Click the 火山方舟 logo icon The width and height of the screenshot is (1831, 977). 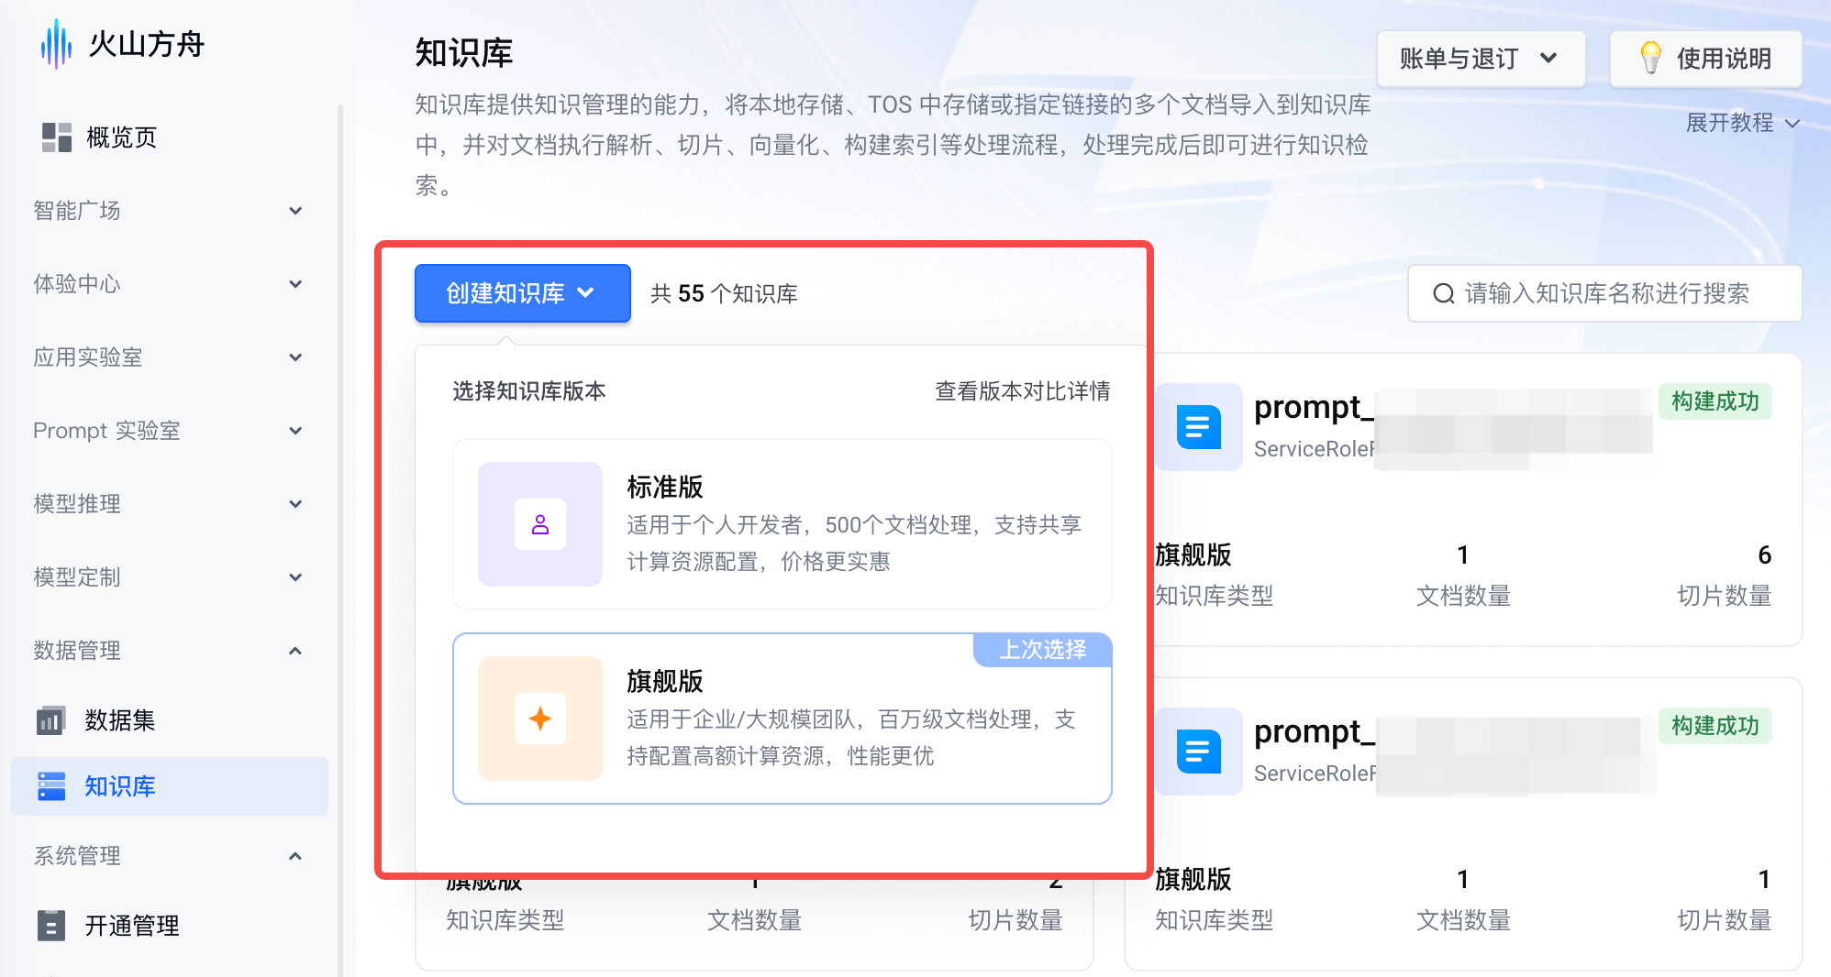56,44
